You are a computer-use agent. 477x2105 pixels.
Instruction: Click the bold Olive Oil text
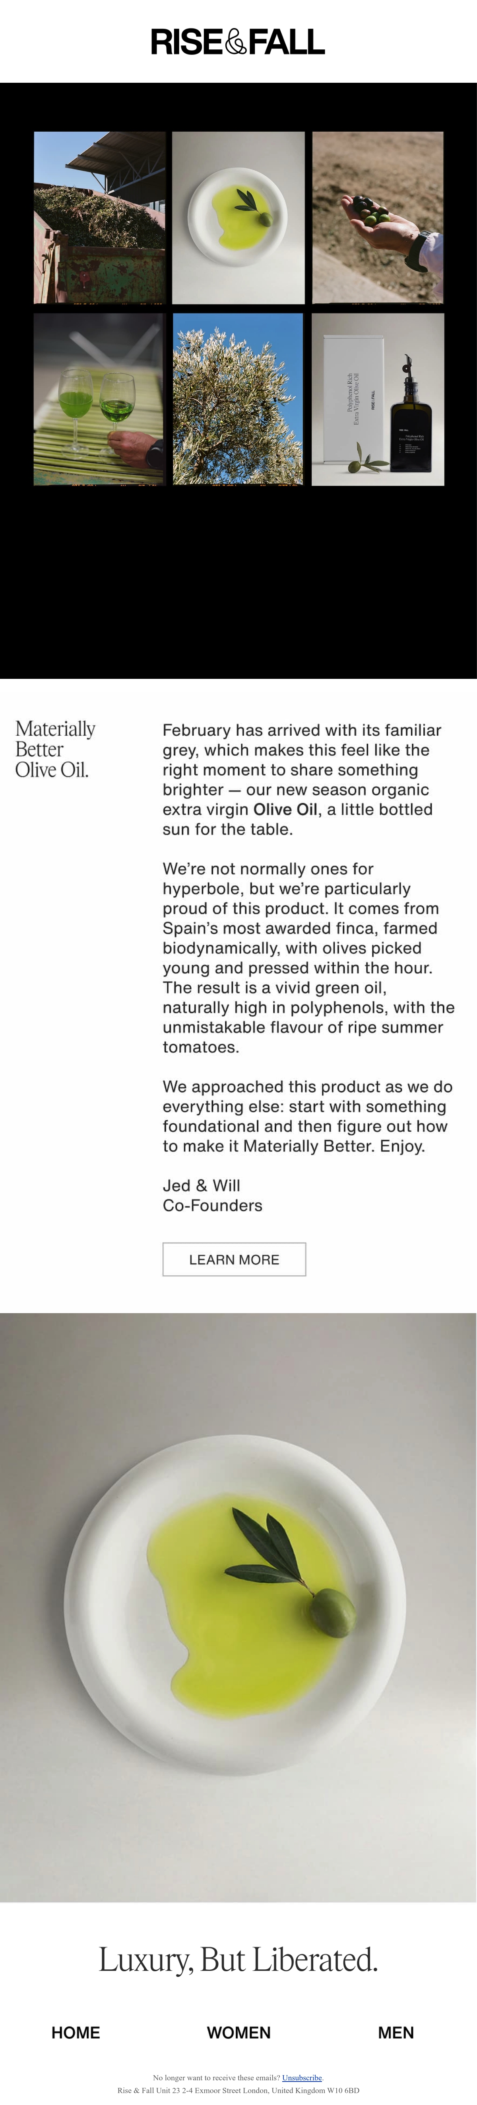pos(285,809)
